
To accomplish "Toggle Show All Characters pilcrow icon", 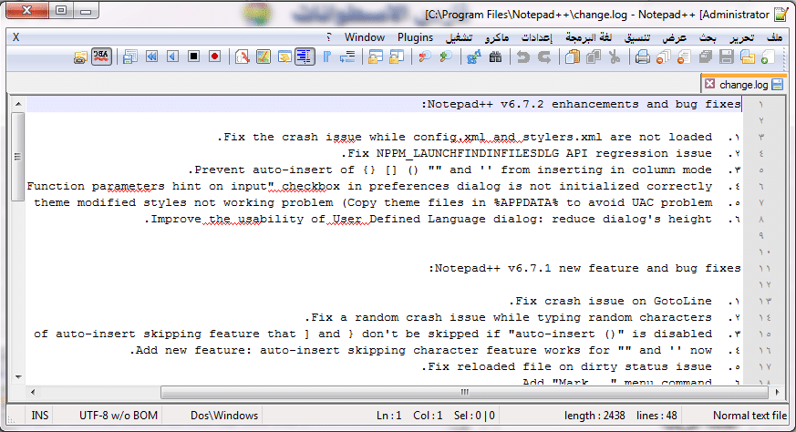I will pos(327,57).
